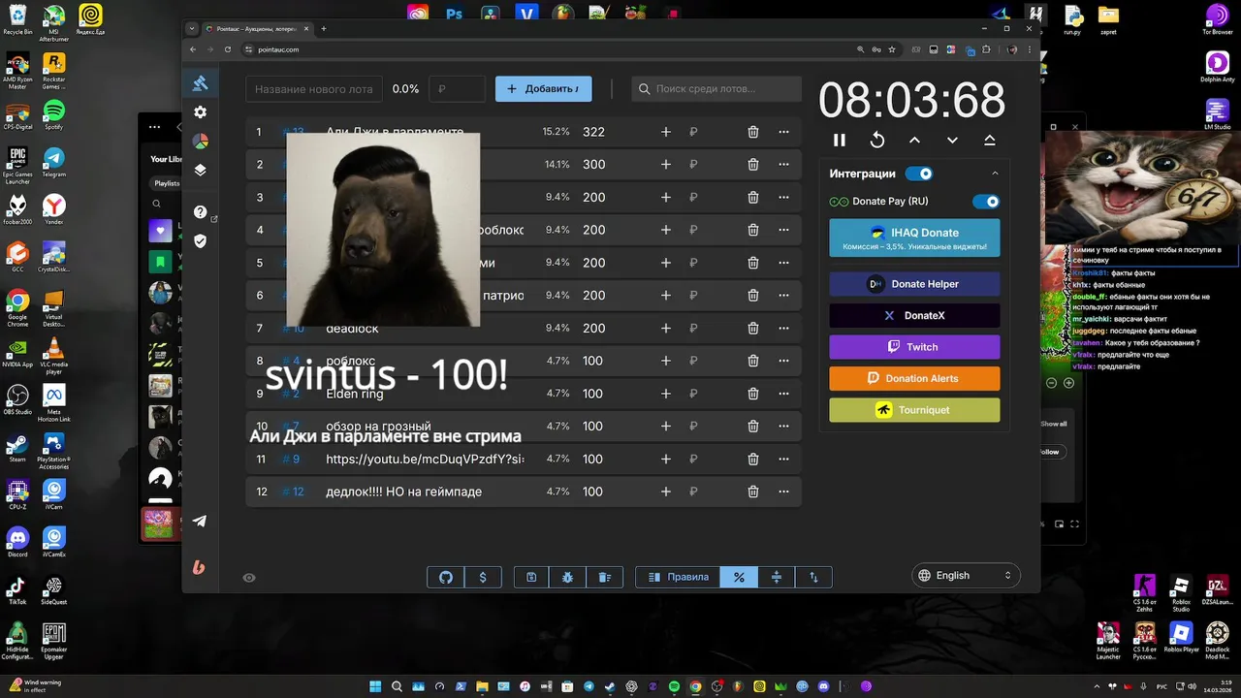Open Discord from the taskbar
Viewport: 1241px width, 698px height.
click(823, 686)
